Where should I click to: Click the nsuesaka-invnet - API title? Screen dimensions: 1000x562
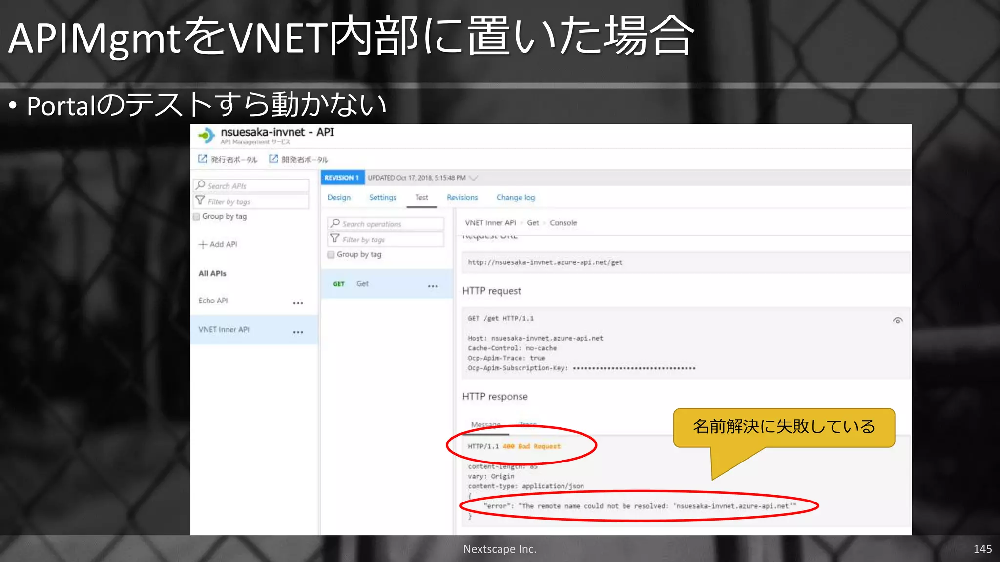pyautogui.click(x=277, y=132)
